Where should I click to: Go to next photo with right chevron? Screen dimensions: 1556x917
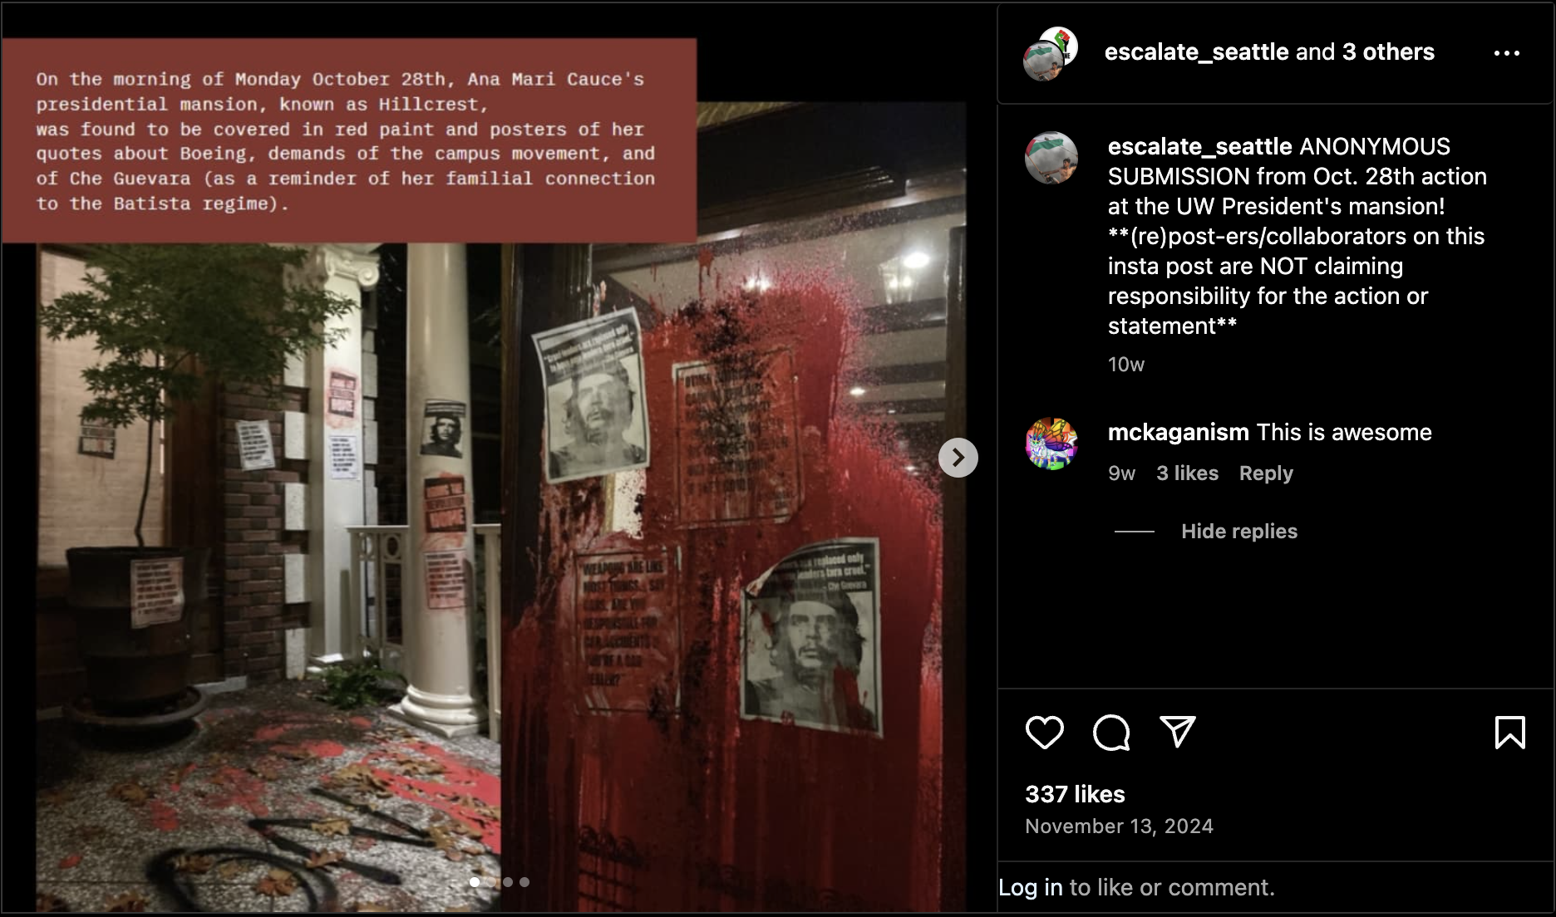(958, 458)
